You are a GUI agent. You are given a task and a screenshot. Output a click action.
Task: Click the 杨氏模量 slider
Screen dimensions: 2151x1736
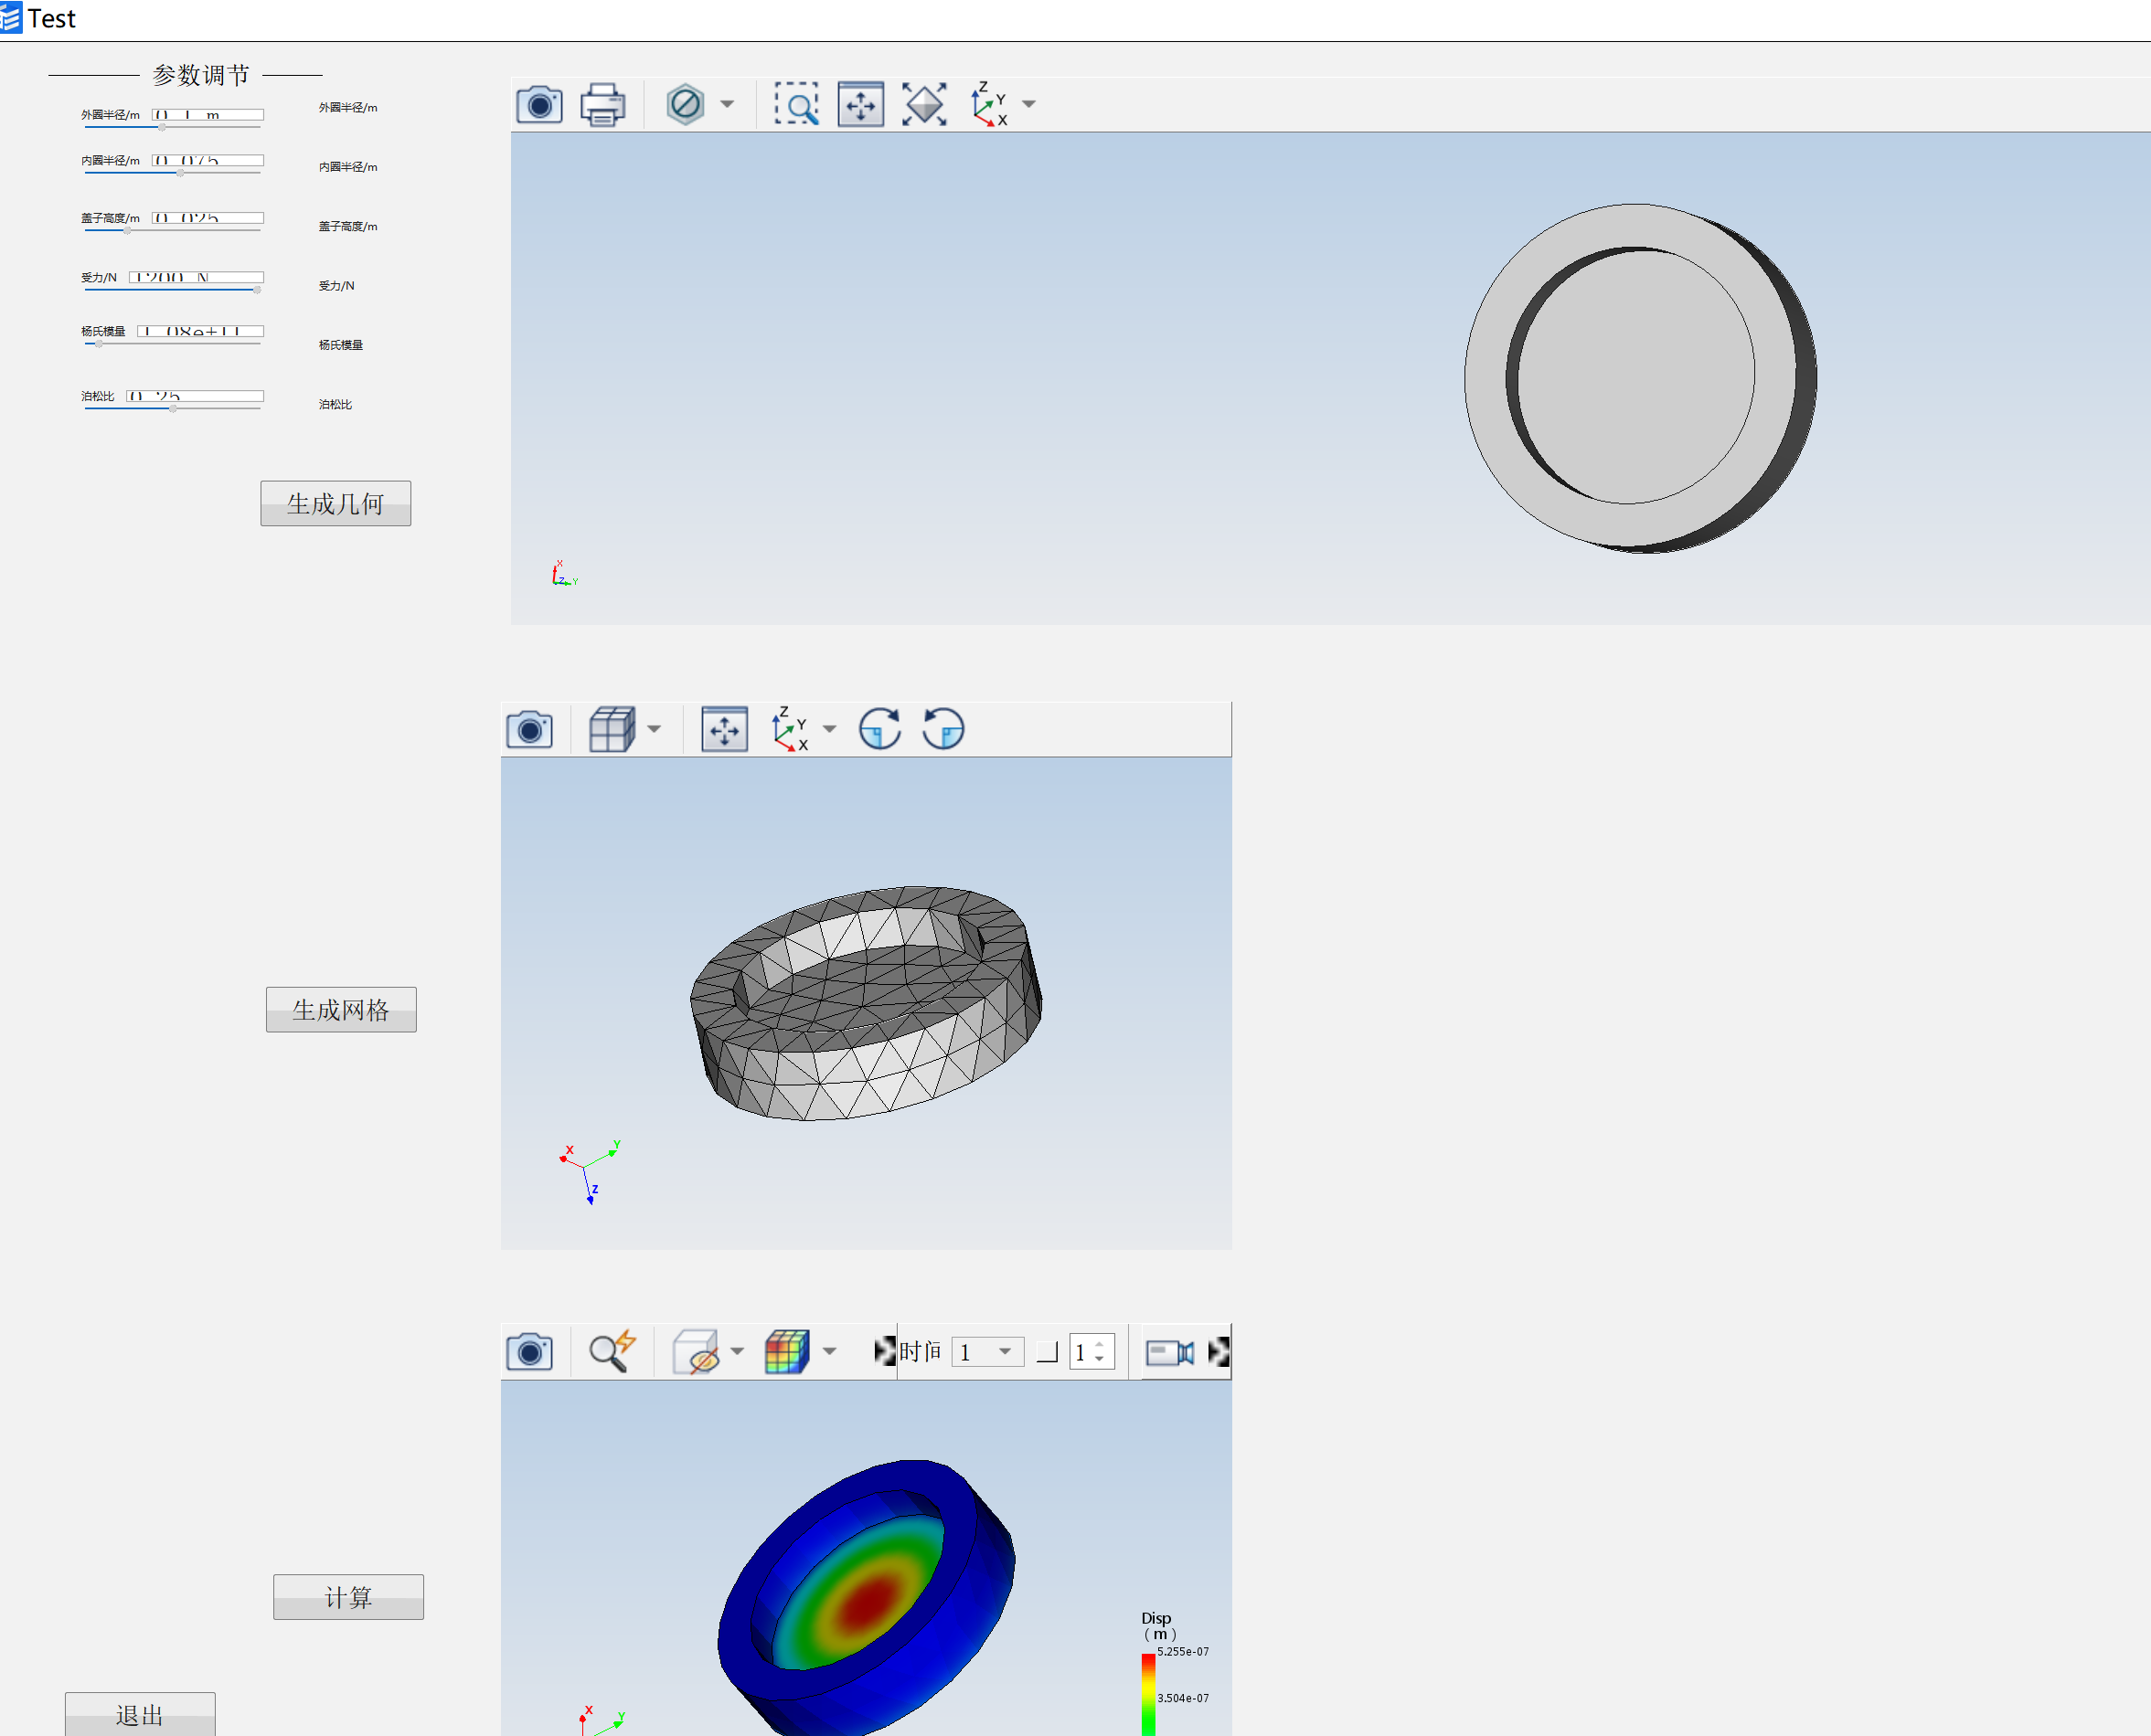[173, 343]
